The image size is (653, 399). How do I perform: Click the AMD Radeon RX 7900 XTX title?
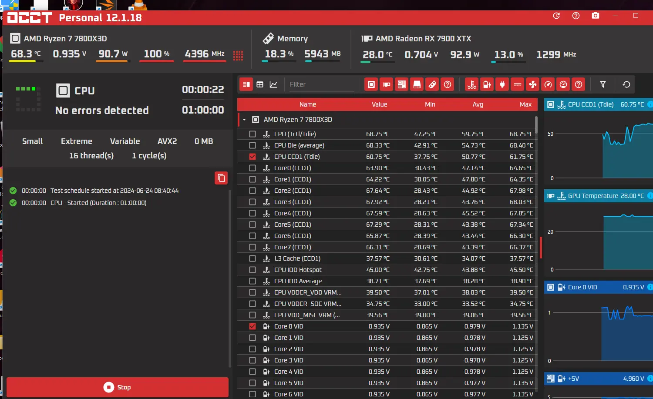[423, 39]
